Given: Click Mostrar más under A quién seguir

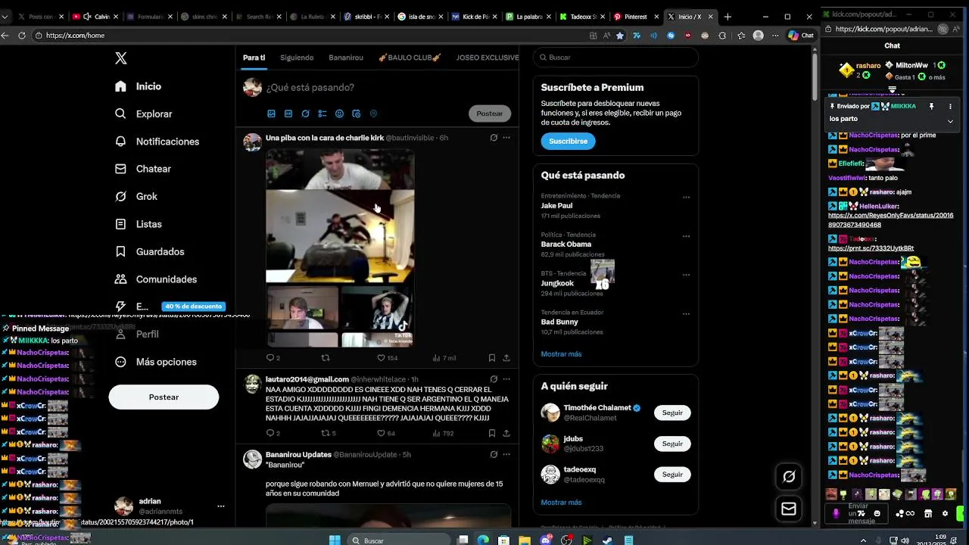Looking at the screenshot, I should [561, 503].
